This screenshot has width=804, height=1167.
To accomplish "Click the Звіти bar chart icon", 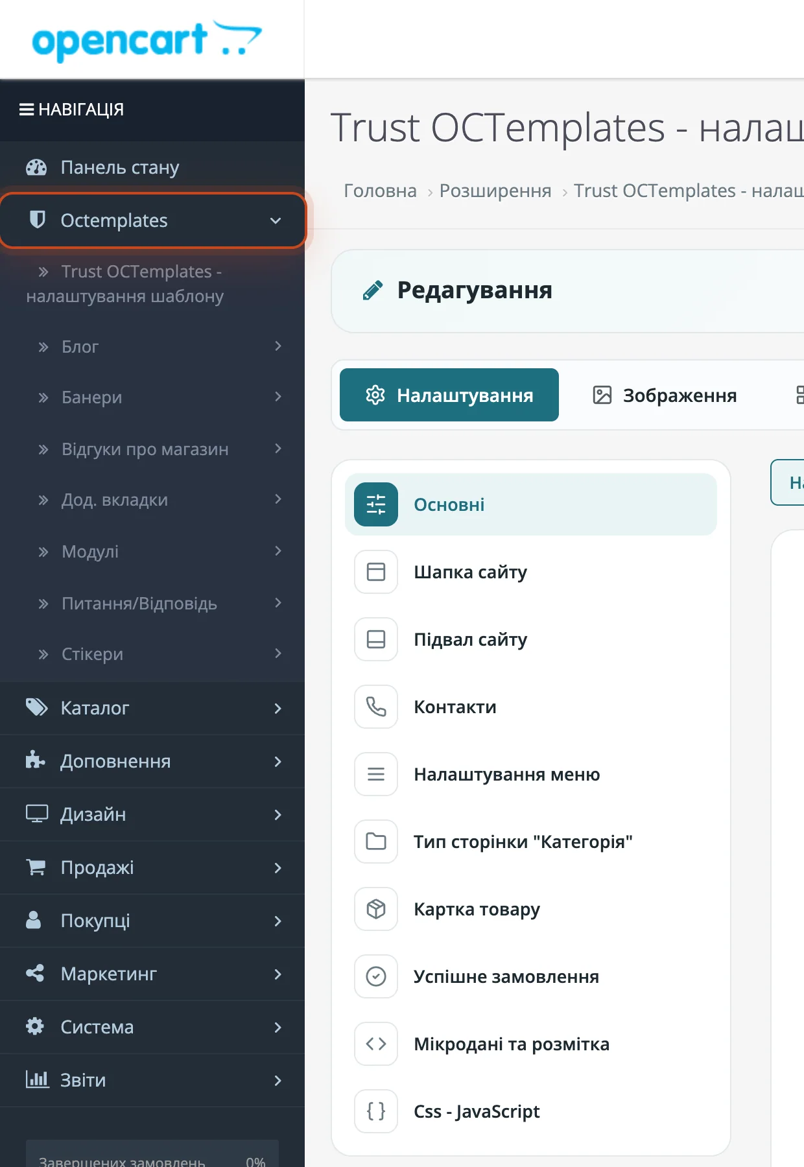I will coord(37,1079).
